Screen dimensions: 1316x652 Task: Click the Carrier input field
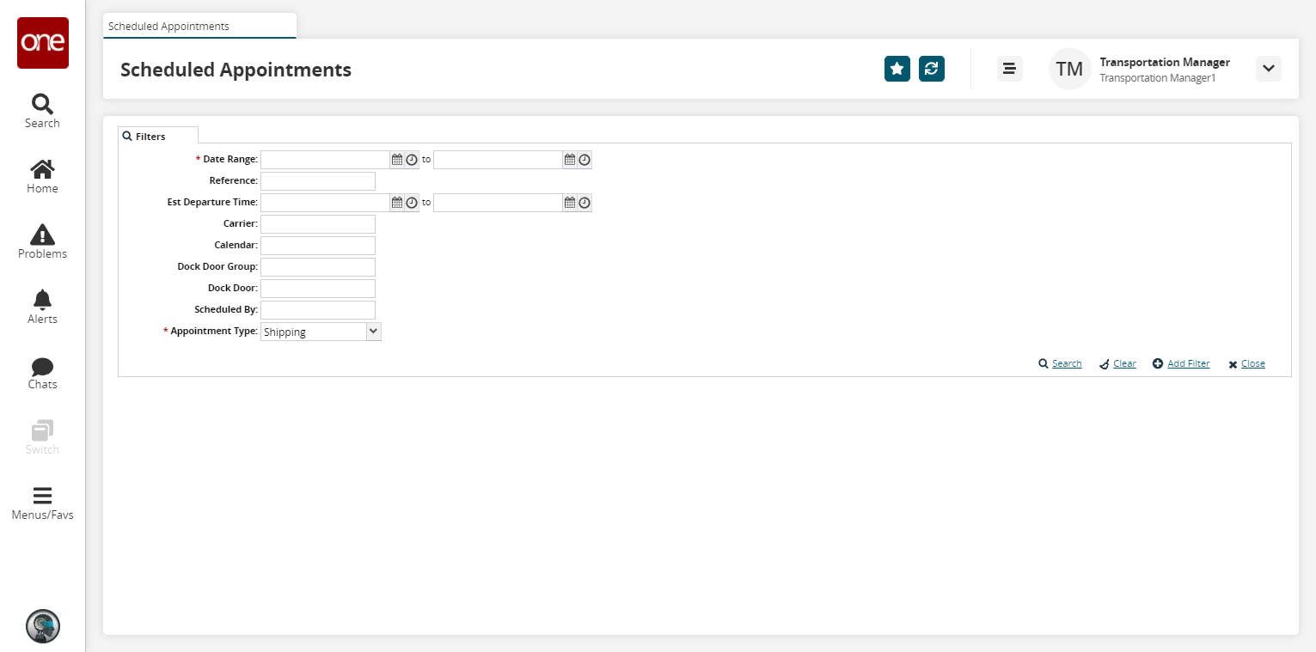tap(317, 224)
